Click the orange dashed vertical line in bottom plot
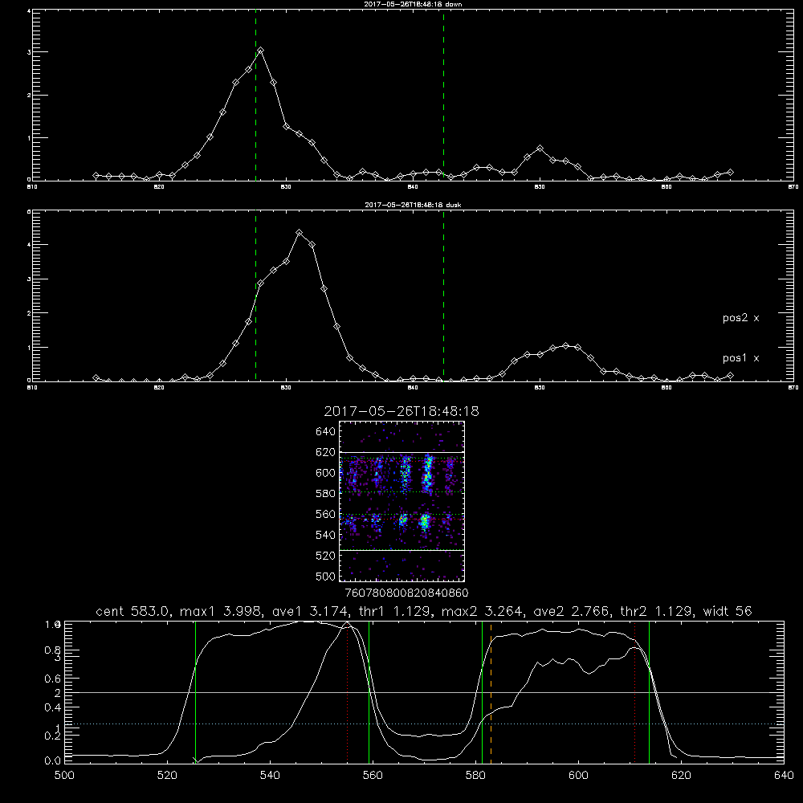The height and width of the screenshot is (803, 803). pyautogui.click(x=491, y=692)
